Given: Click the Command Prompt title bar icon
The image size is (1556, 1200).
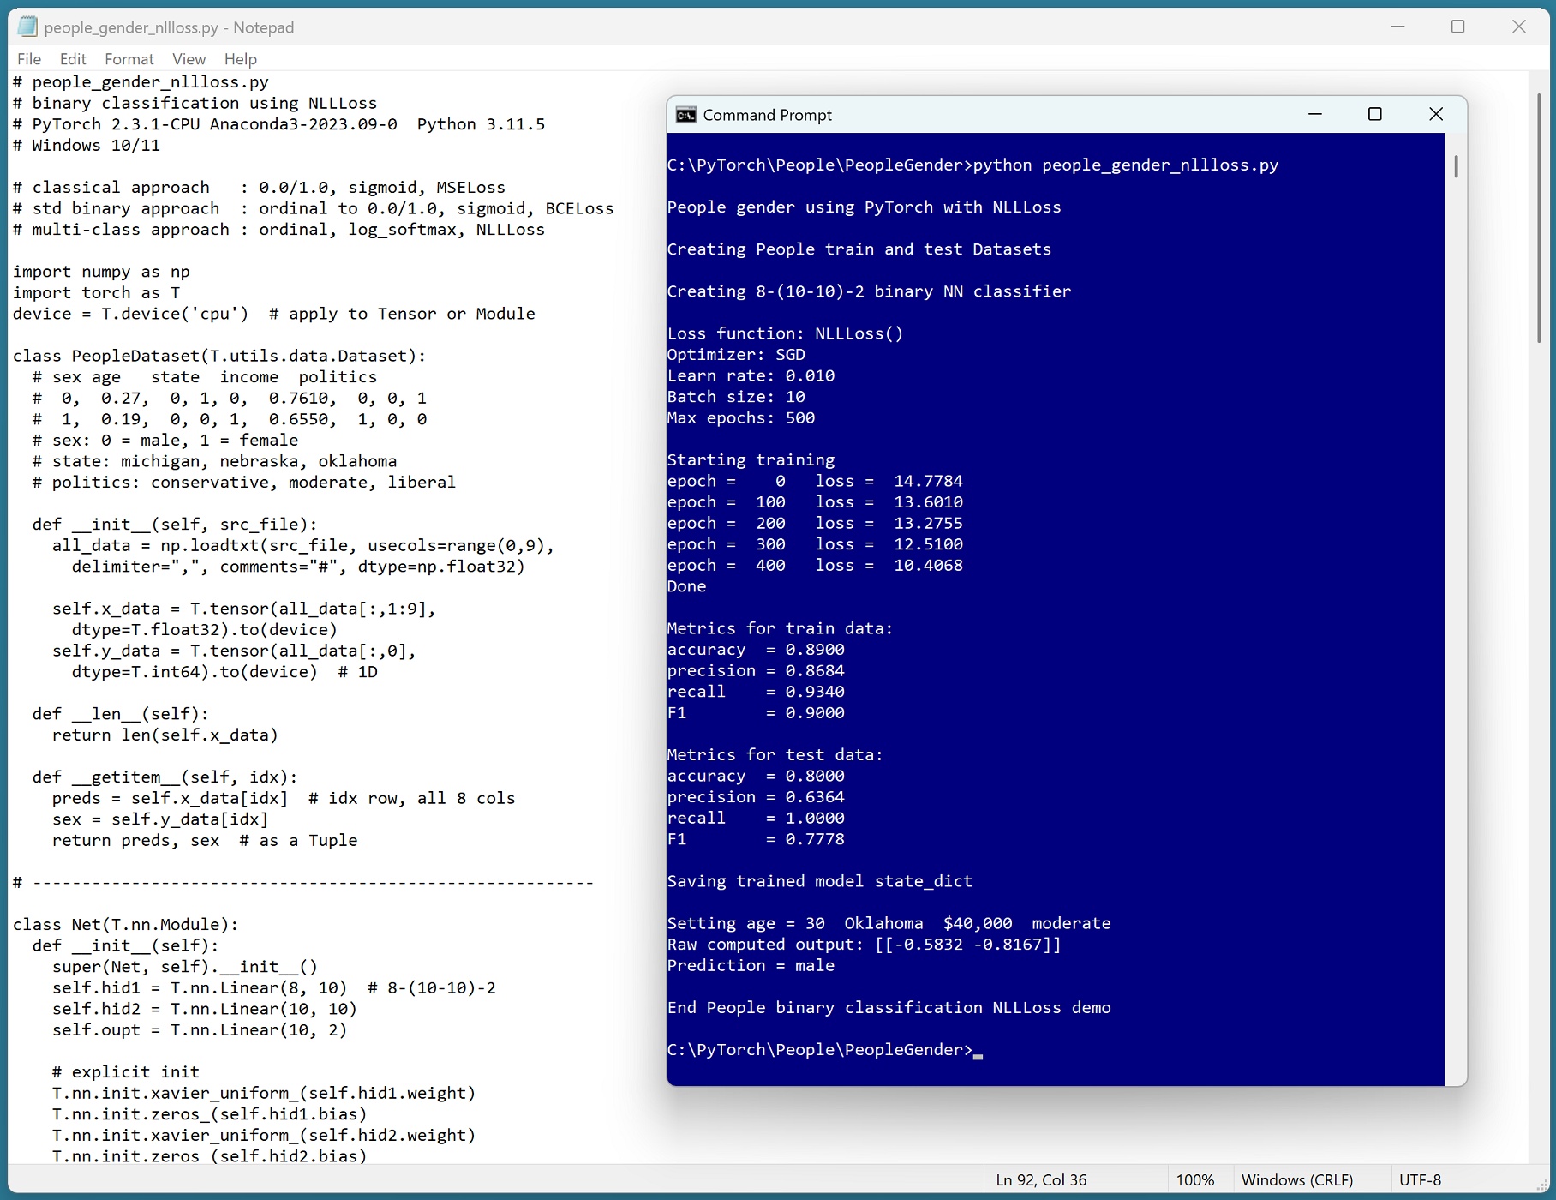Looking at the screenshot, I should pyautogui.click(x=685, y=115).
